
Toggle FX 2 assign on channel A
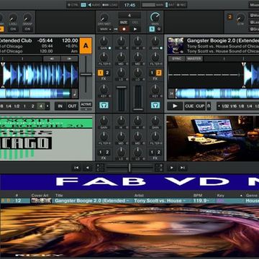coord(107,73)
